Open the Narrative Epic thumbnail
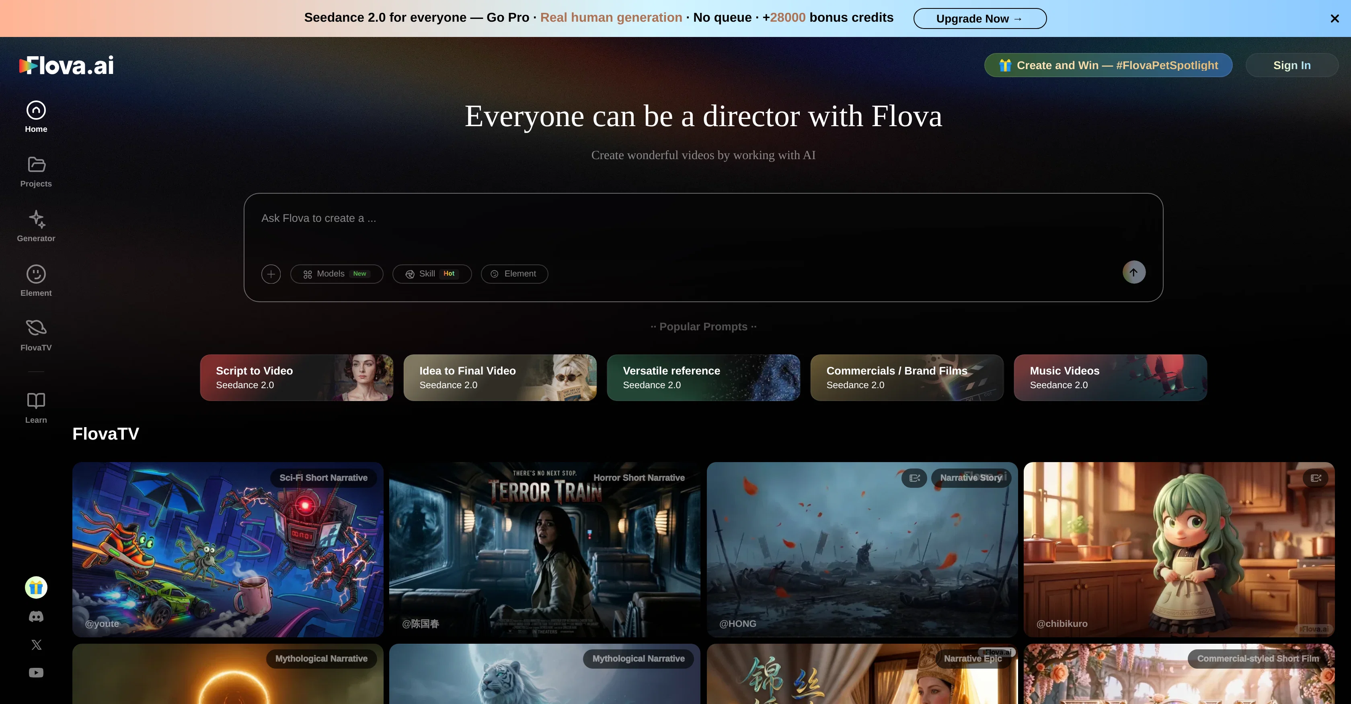The height and width of the screenshot is (704, 1351). tap(862, 674)
